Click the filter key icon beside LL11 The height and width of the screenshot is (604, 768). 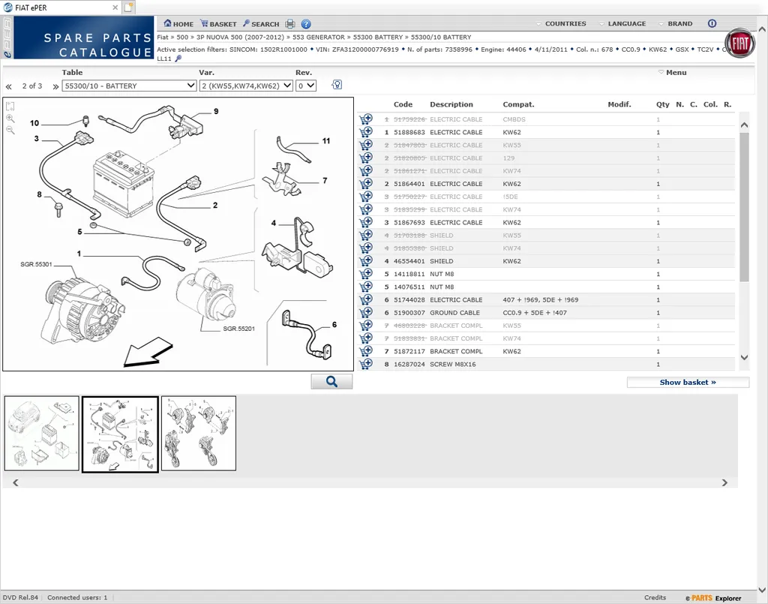(178, 59)
